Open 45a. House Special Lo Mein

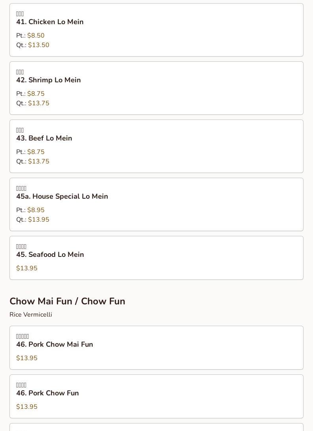click(156, 205)
